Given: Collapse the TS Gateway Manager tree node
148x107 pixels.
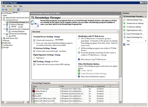Looking at the screenshot, I should (x=4, y=24).
